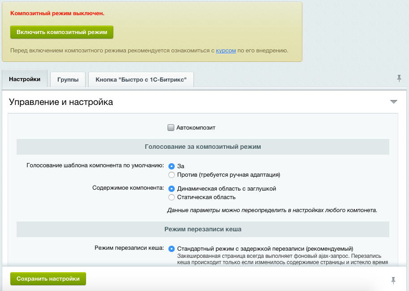Click the italic Данные параметры note text
The width and height of the screenshot is (409, 291).
point(272,210)
